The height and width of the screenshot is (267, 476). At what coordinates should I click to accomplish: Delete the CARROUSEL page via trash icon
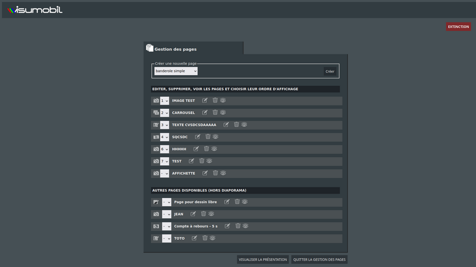215,112
